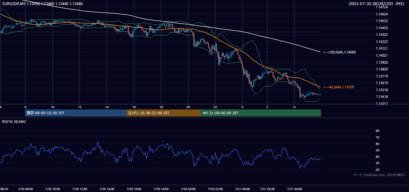
Task: Click price level 1.13418 on axis
Action: click(x=381, y=97)
